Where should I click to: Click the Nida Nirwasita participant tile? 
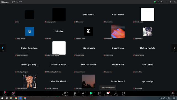pos(88,48)
